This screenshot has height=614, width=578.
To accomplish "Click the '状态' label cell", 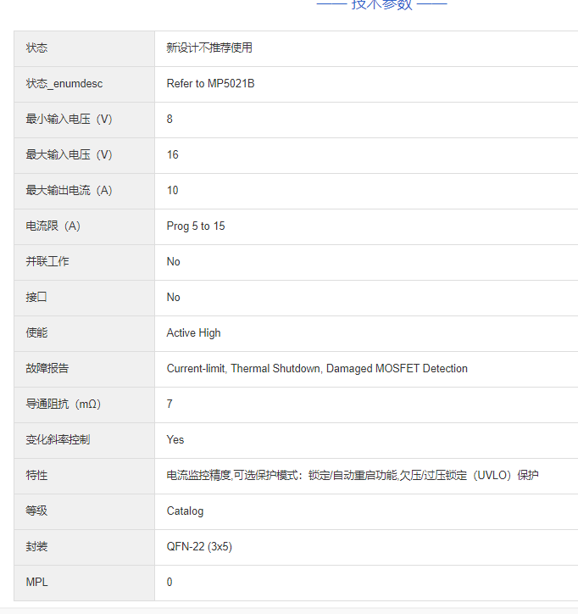I will coord(84,48).
